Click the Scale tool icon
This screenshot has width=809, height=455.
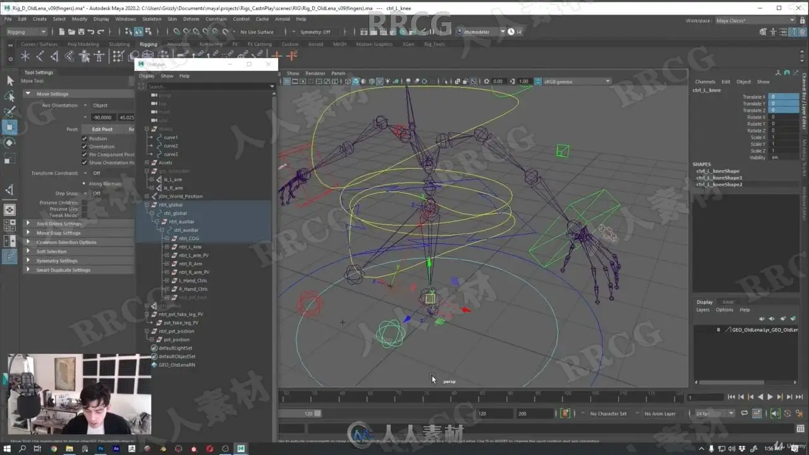(x=9, y=159)
